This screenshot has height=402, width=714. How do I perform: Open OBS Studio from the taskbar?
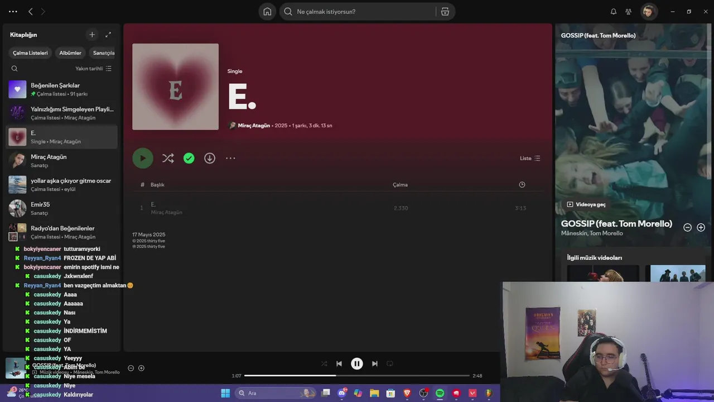tap(424, 393)
